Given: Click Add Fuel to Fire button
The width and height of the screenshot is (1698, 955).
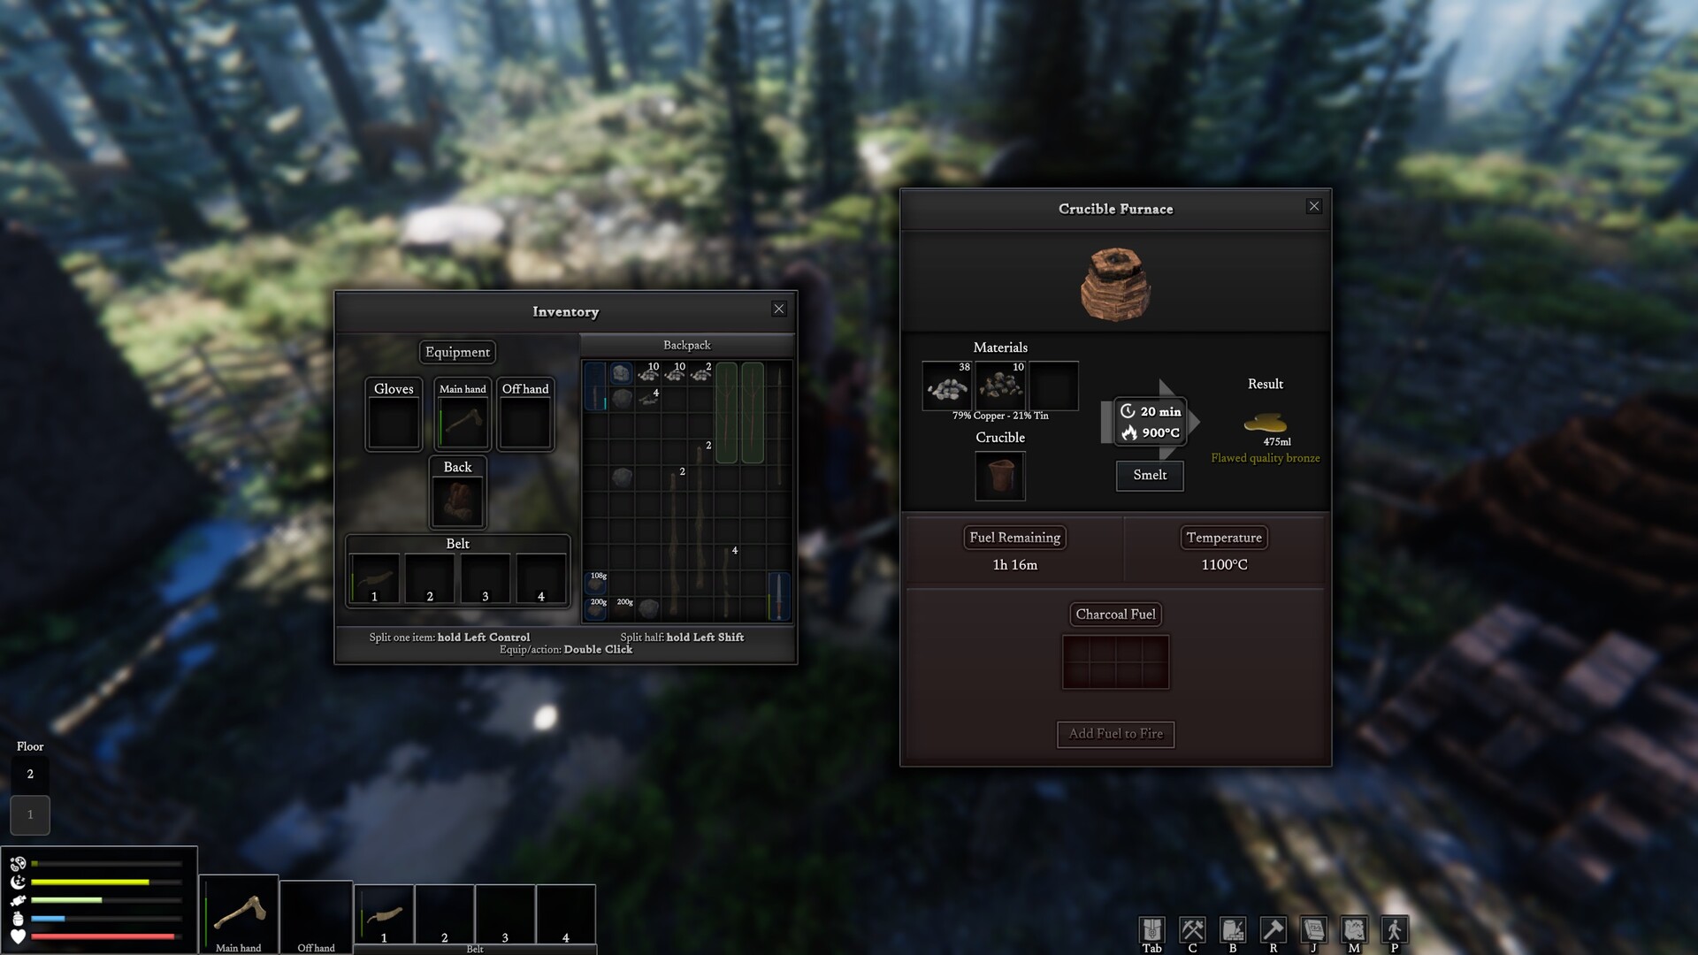Looking at the screenshot, I should [x=1115, y=733].
